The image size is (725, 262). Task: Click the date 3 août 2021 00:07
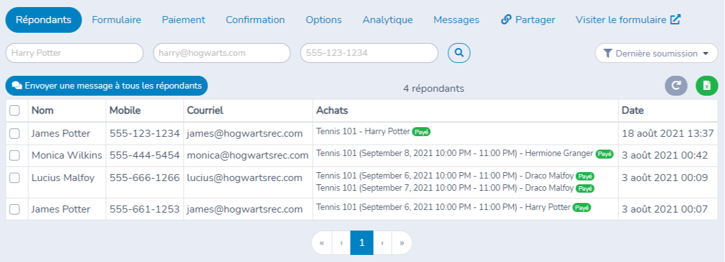tap(665, 209)
